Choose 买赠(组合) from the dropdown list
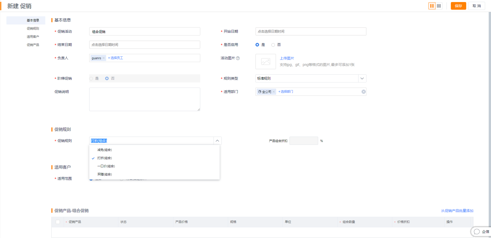Screen dimensions: 491x238 pyautogui.click(x=154, y=174)
